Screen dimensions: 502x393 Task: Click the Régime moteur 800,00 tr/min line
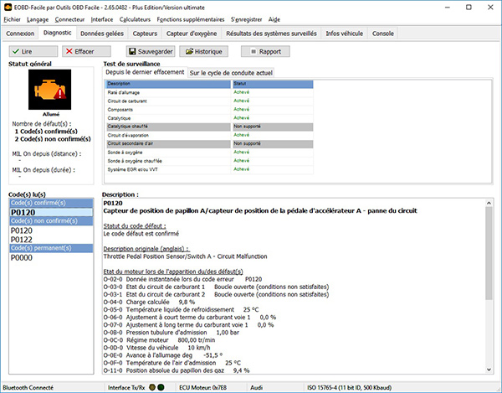[159, 340]
